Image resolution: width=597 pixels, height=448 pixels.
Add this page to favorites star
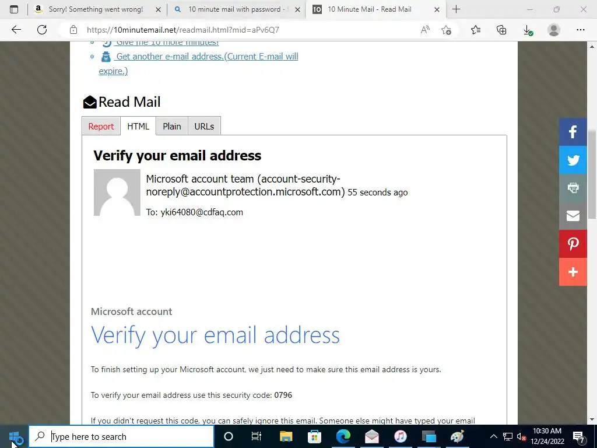446,30
